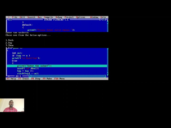Click the printf Please Enter valid choice line
Viewport: 171px width, 128px height.
pyautogui.click(x=51, y=30)
